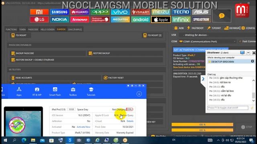Select the Huawei brand button
257x144 pixels.
click(80, 12)
